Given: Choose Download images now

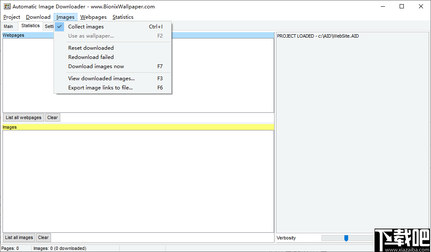Looking at the screenshot, I should 113,66.
